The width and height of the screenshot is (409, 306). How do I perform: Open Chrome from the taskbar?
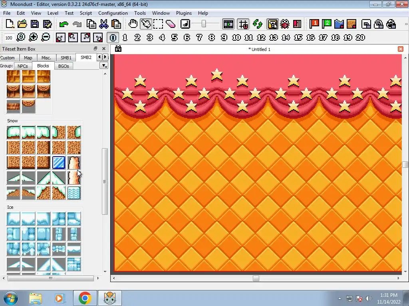85,298
